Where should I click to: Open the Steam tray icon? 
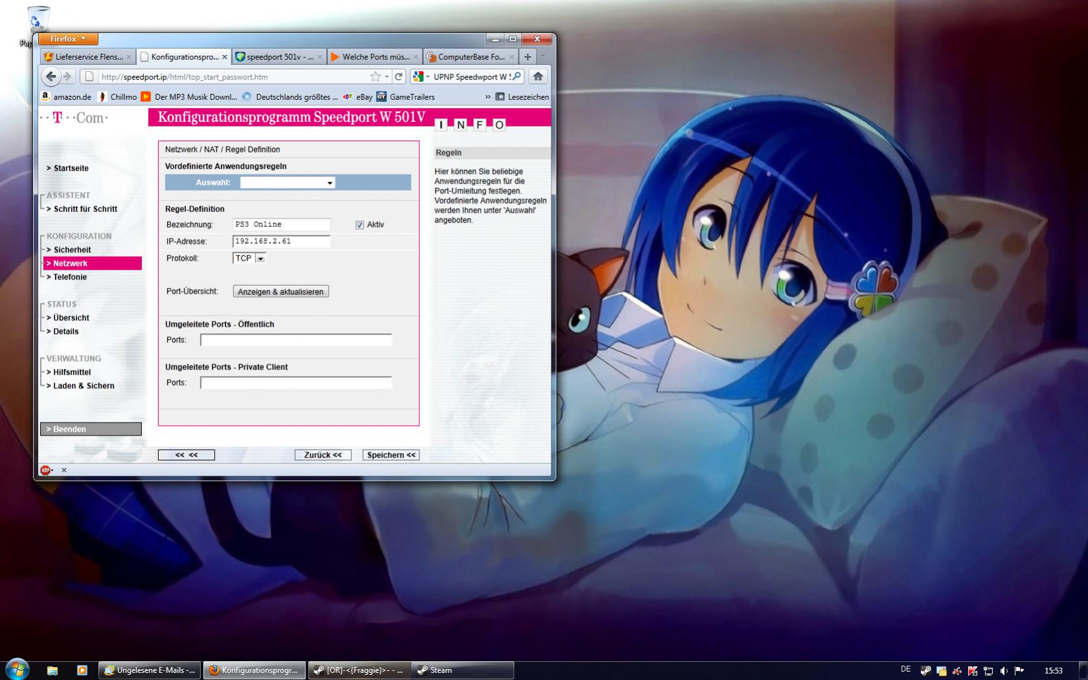926,671
